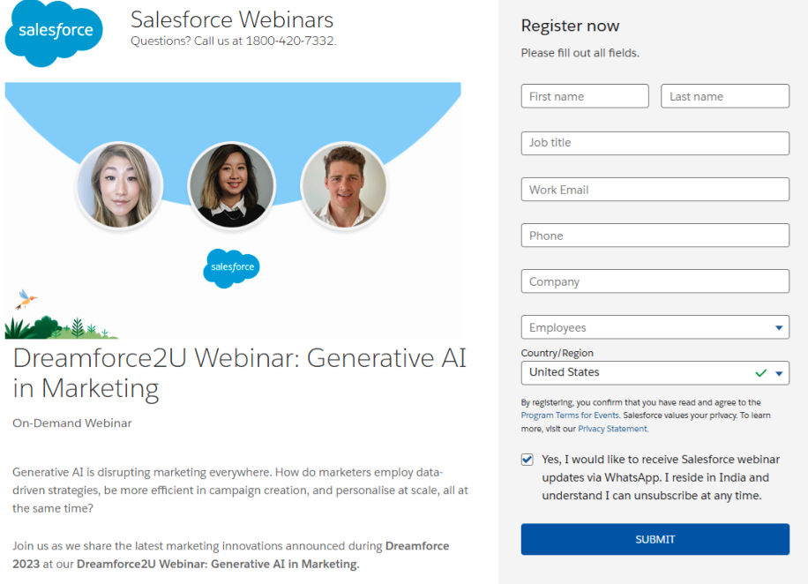Screen dimensions: 808x584
Task: Focus the Last name field
Action: pyautogui.click(x=725, y=96)
